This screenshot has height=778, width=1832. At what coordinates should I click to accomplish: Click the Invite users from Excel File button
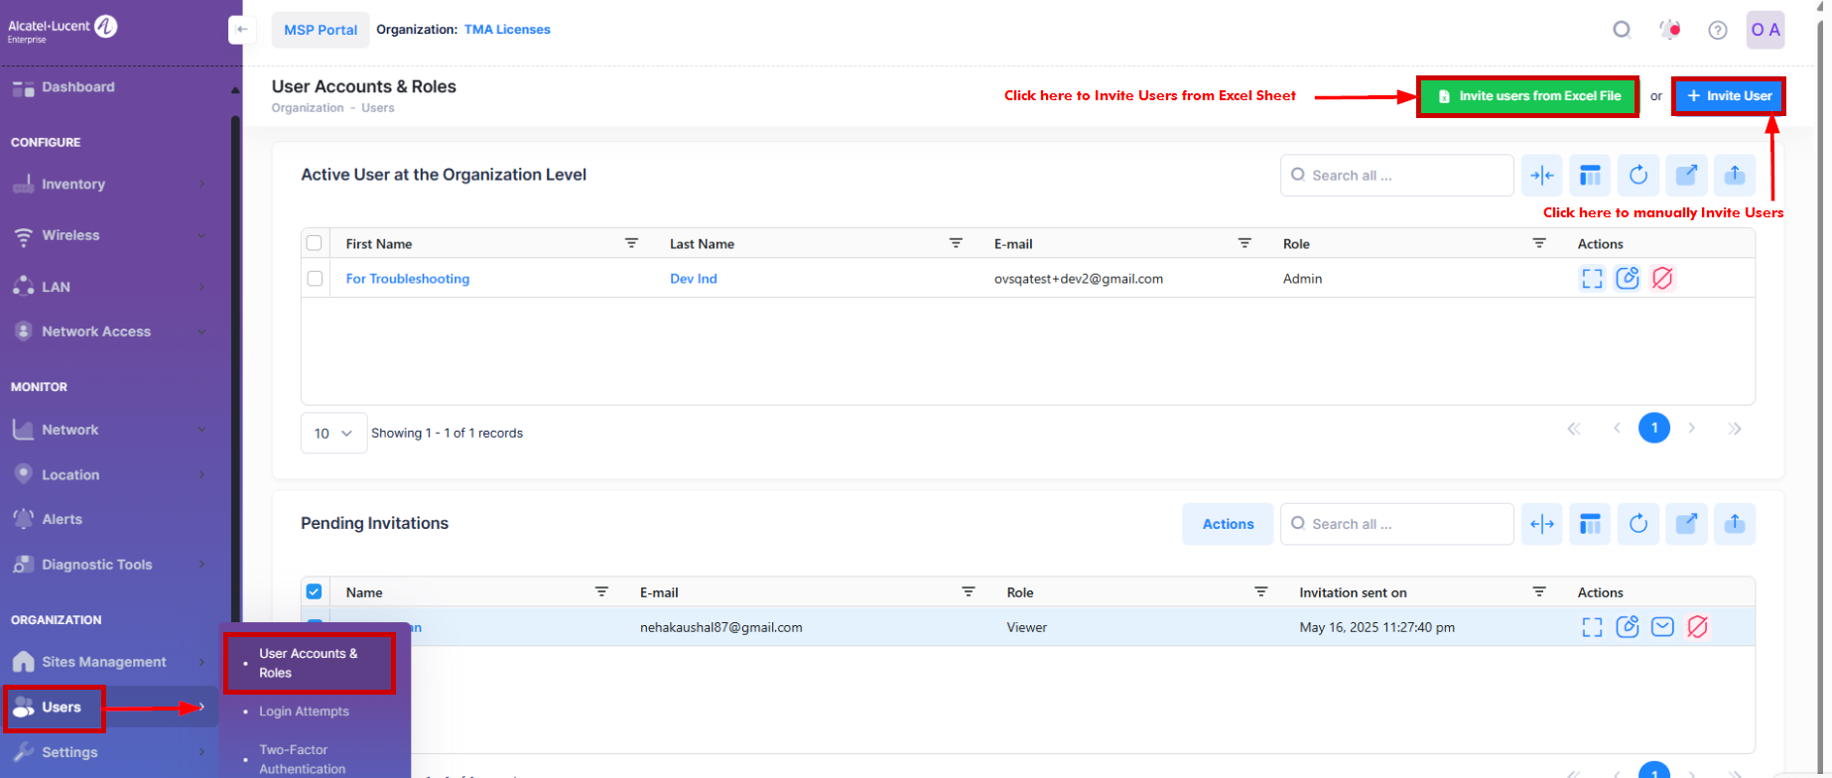[1527, 96]
